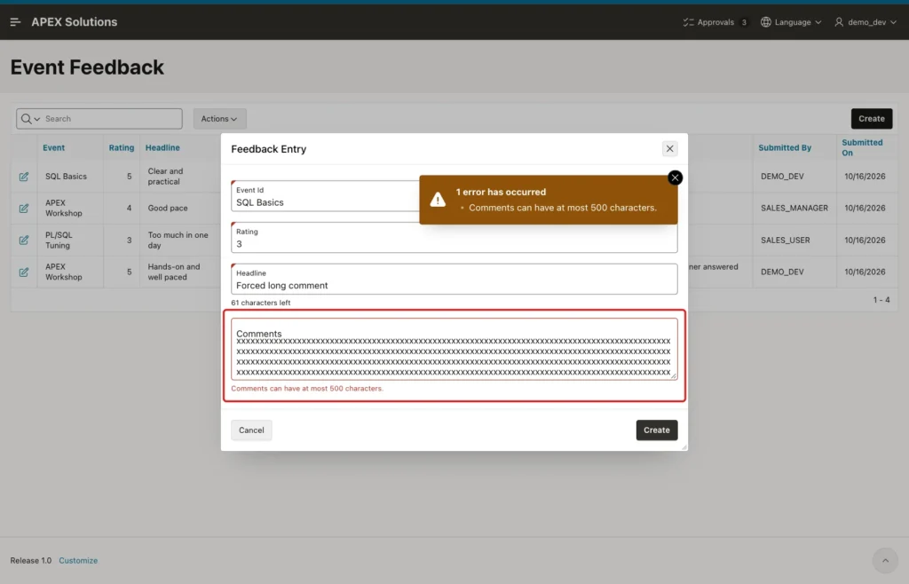Click the Rating field
The height and width of the screenshot is (584, 909).
click(454, 238)
